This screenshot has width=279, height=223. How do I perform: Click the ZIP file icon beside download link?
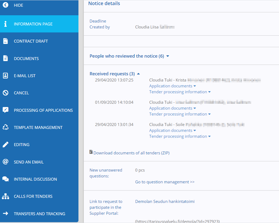coord(91,152)
